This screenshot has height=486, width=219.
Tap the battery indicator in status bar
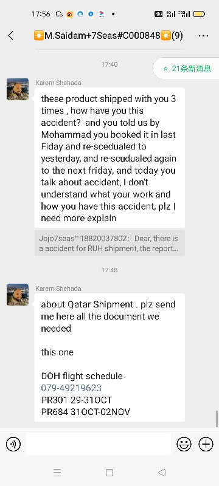coord(199,14)
